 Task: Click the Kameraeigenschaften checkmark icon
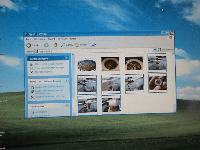pyautogui.click(x=32, y=68)
